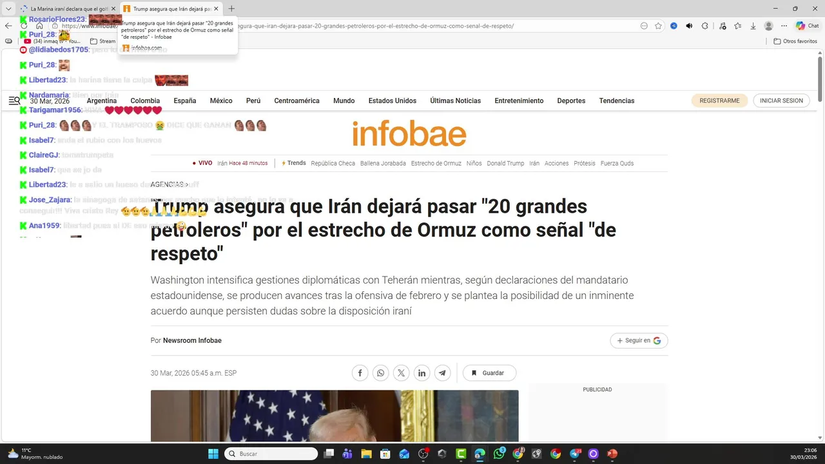Open Infobae hamburger search menu

(x=14, y=101)
